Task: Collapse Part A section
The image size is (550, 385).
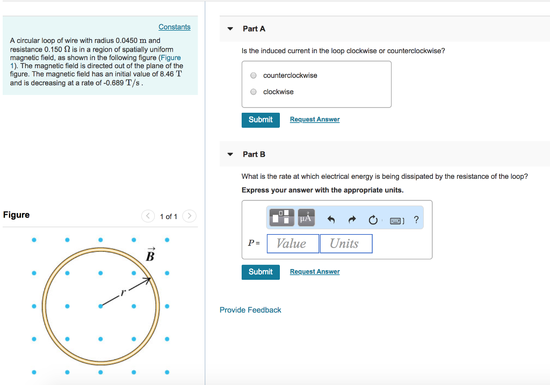Action: point(230,28)
